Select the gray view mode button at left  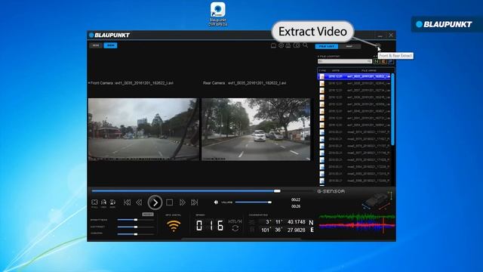point(96,45)
